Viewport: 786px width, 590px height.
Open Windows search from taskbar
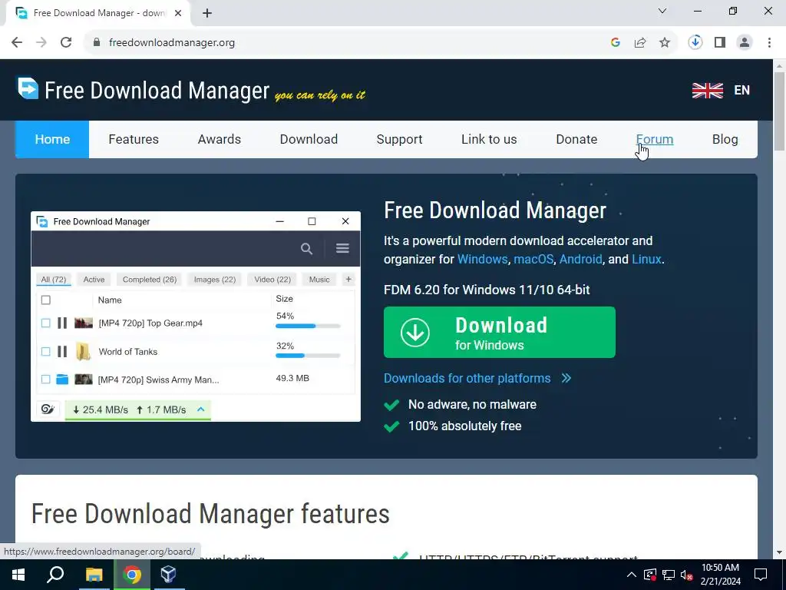(55, 575)
